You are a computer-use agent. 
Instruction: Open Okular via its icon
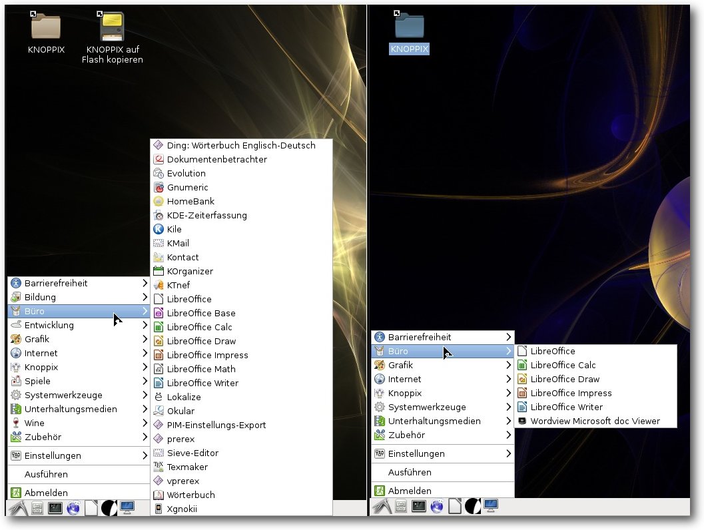pos(158,411)
